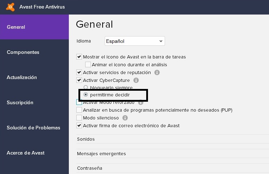Enable PUP analysis checkbox

click(79, 110)
